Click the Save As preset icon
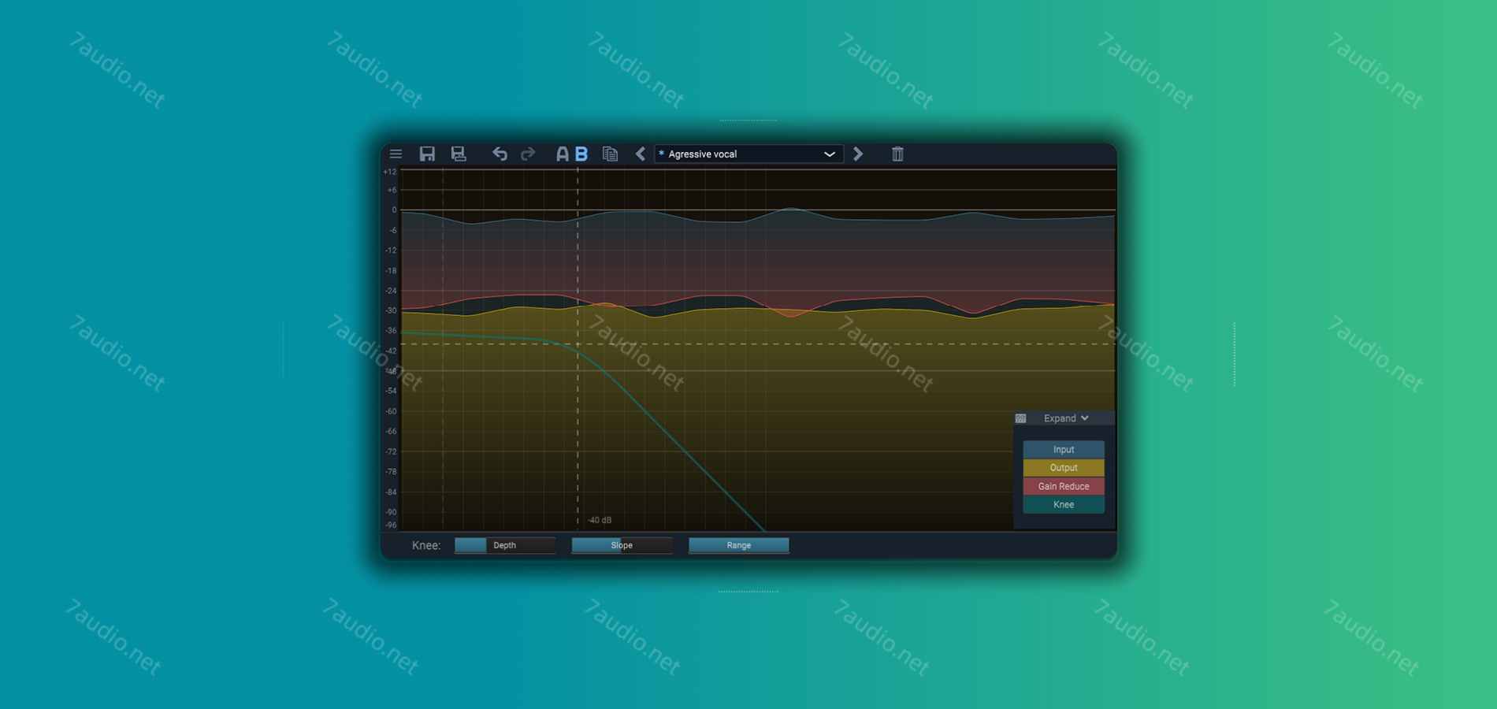This screenshot has width=1497, height=709. (x=458, y=154)
